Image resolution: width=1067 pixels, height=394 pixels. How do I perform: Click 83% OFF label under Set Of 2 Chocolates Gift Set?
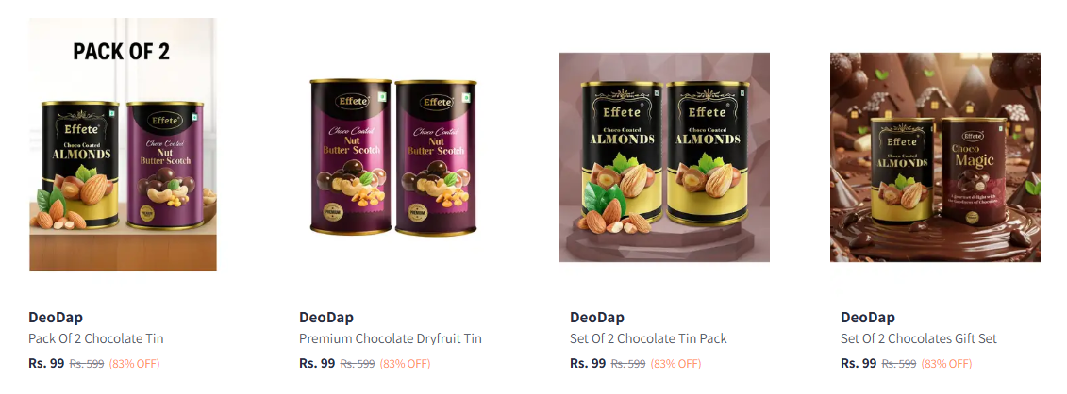click(946, 364)
